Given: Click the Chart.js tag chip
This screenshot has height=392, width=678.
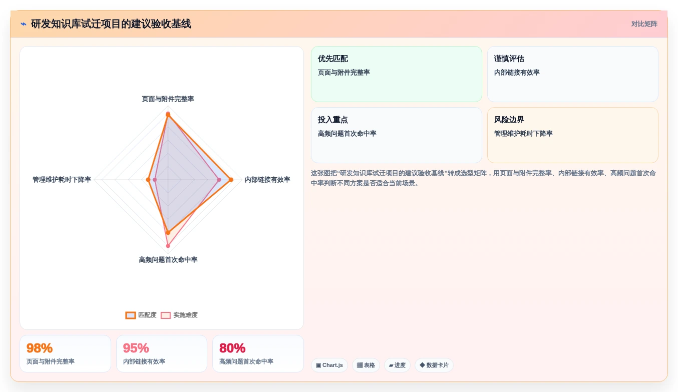Looking at the screenshot, I should [x=329, y=365].
